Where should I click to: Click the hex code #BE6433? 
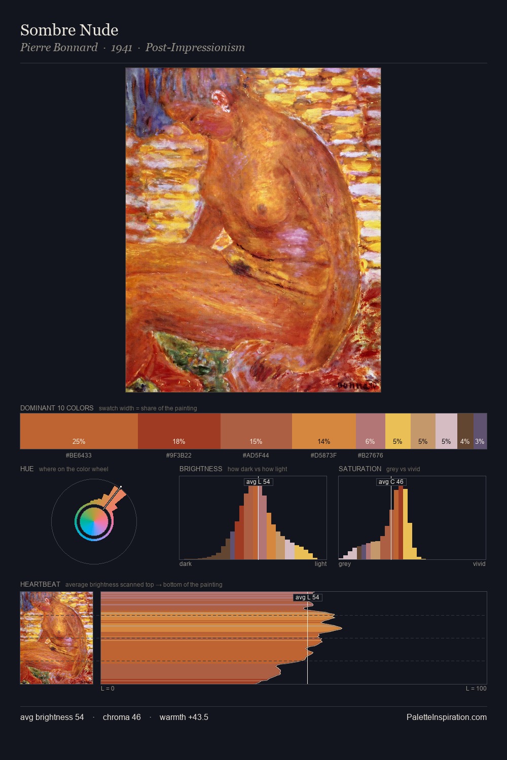[x=79, y=455]
